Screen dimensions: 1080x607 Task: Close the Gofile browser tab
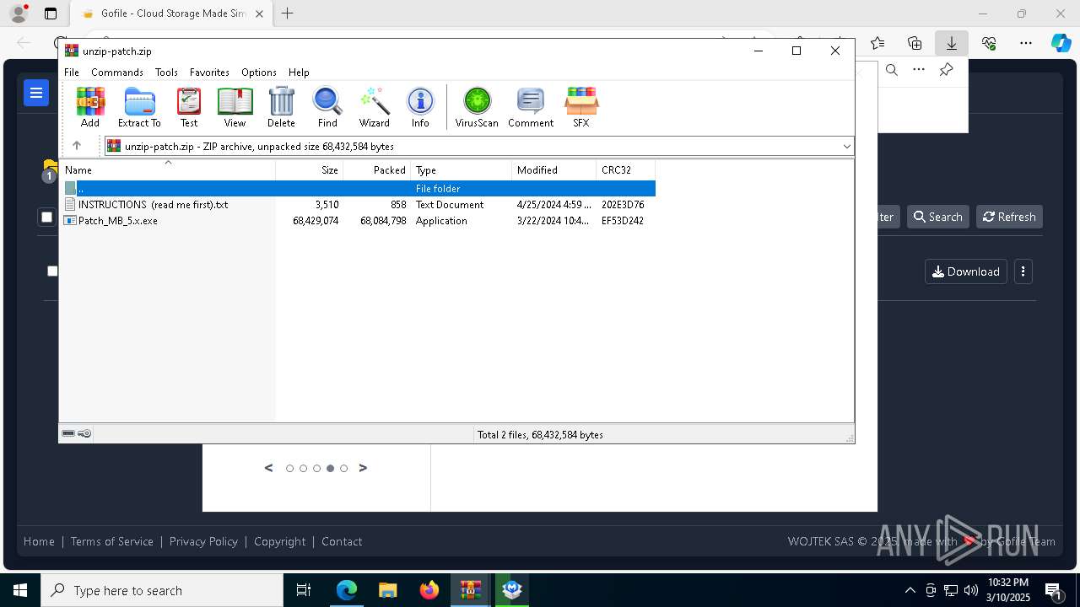[x=259, y=13]
